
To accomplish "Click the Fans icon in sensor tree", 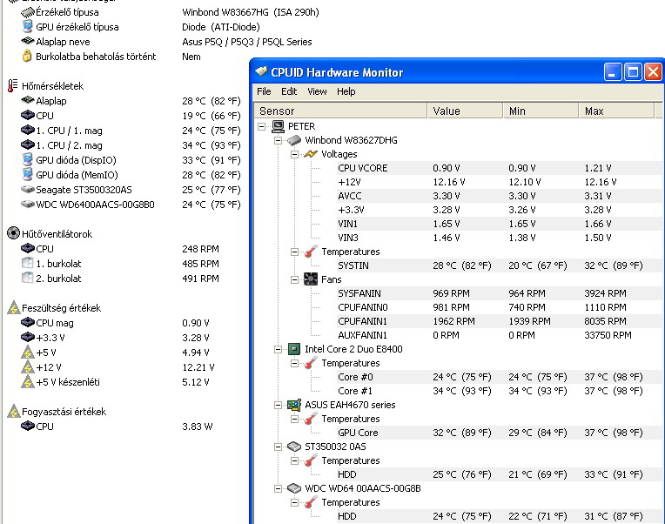I will [x=311, y=279].
